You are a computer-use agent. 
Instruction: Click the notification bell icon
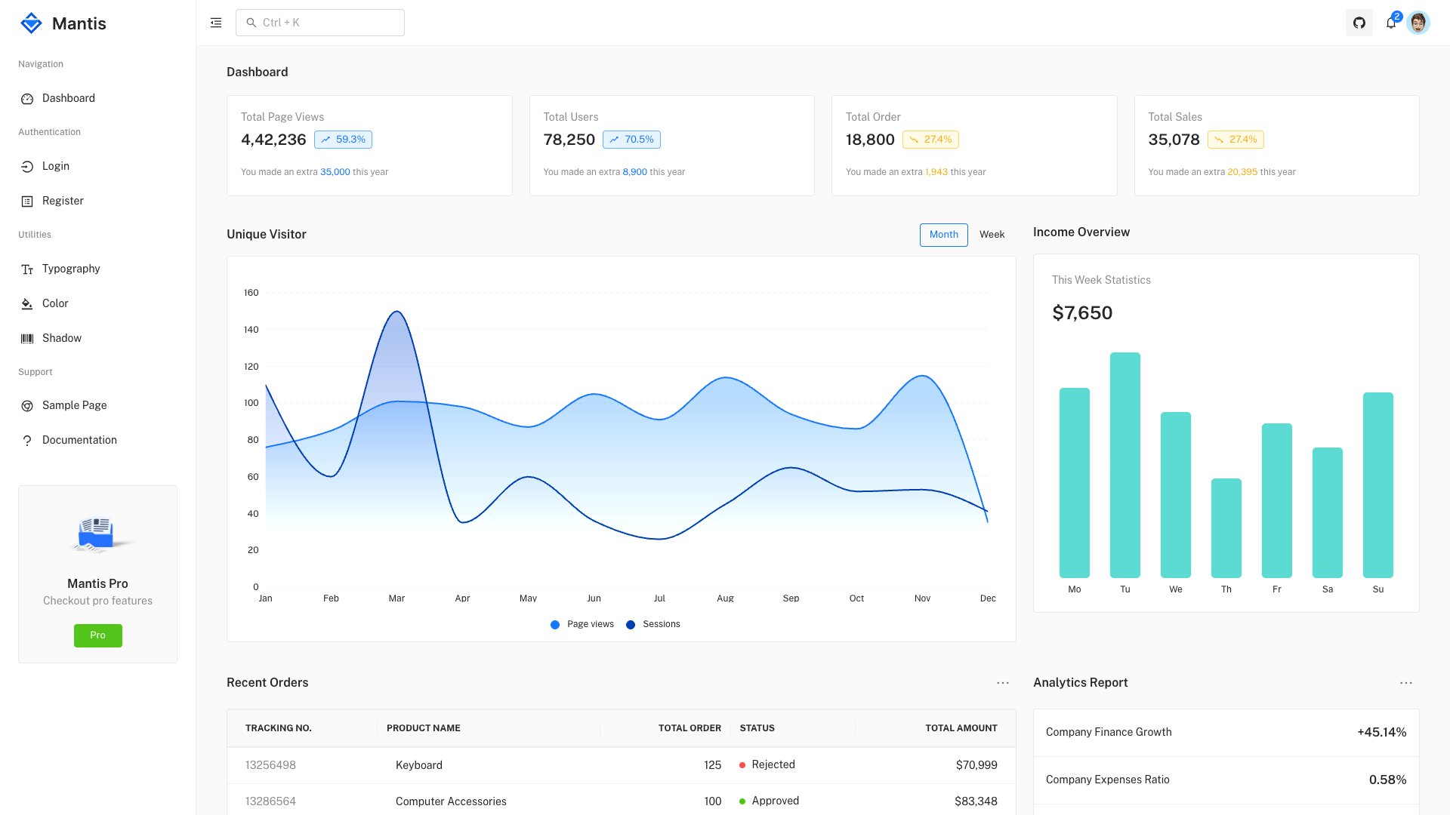click(x=1390, y=23)
